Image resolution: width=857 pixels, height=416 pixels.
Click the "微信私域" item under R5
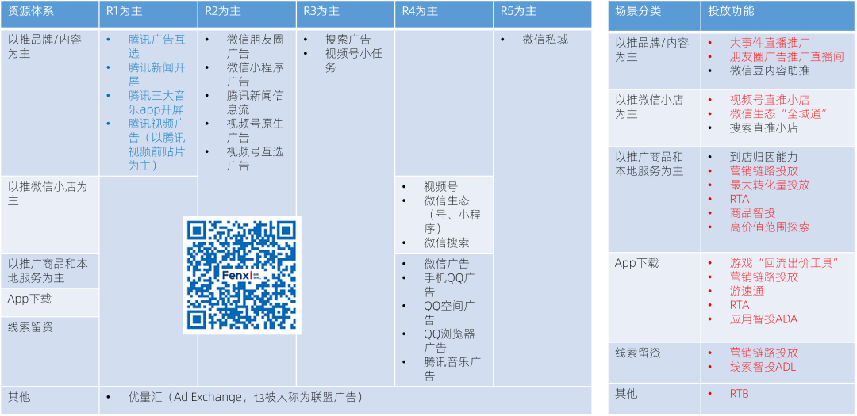[x=544, y=40]
